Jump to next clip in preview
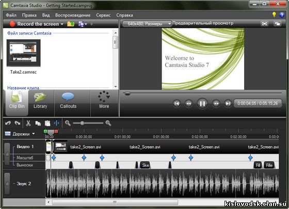Image resolution: width=289 pixels, height=209 pixels. click(228, 103)
